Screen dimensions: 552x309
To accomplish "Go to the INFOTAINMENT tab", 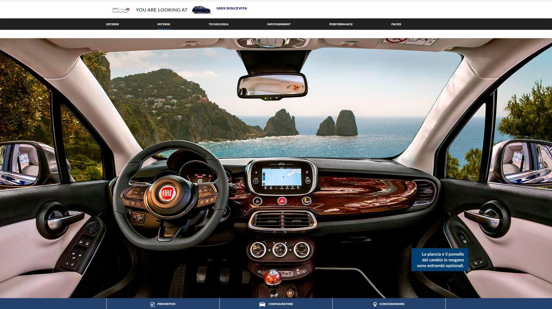I will pos(279,24).
